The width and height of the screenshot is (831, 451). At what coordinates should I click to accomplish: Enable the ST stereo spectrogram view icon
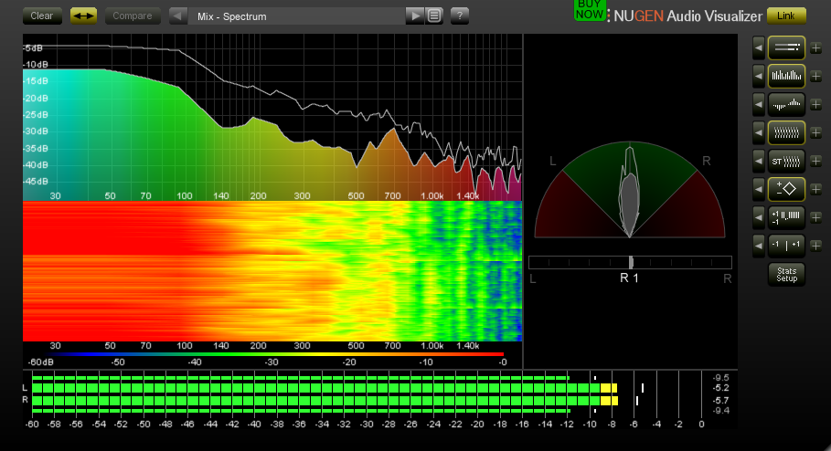pyautogui.click(x=786, y=162)
